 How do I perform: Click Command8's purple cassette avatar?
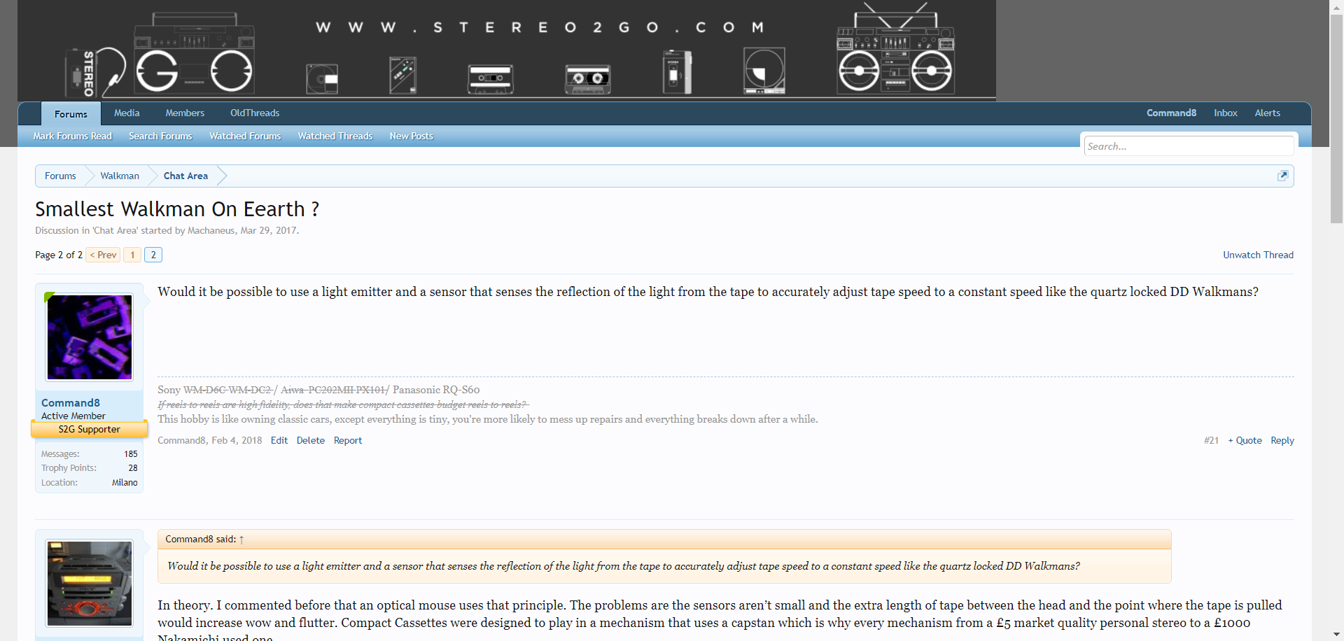click(90, 337)
